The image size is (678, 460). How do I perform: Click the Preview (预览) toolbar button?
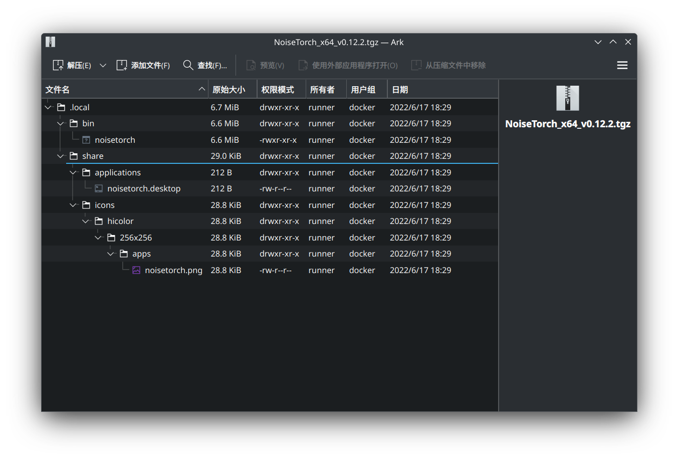click(266, 65)
